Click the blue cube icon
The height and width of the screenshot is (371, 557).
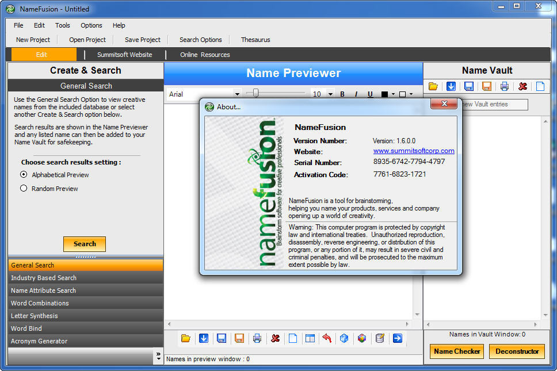tap(344, 338)
